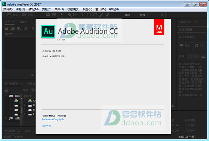Switch to the Waveform (波形) editor view
The height and width of the screenshot is (141, 209).
(12, 15)
